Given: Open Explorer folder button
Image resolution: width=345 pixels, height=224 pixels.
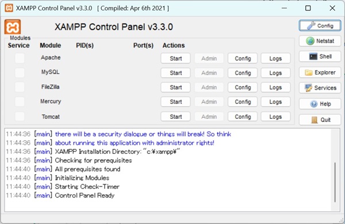Looking at the screenshot, I should click(x=320, y=72).
